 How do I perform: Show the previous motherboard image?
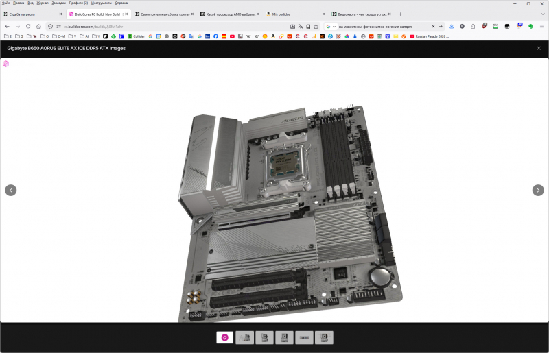(x=10, y=190)
